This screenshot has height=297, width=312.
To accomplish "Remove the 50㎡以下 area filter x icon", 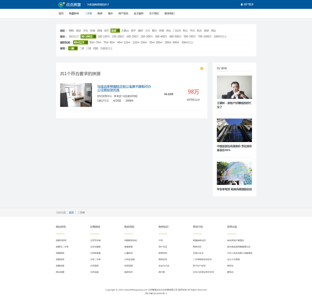I will click(86, 42).
